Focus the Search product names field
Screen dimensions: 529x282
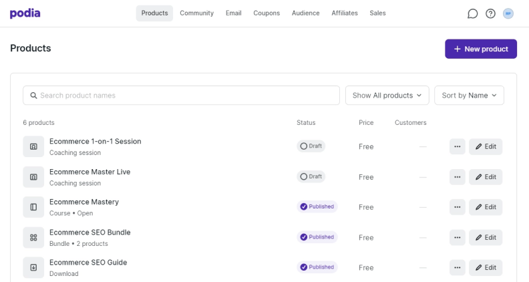coord(181,96)
